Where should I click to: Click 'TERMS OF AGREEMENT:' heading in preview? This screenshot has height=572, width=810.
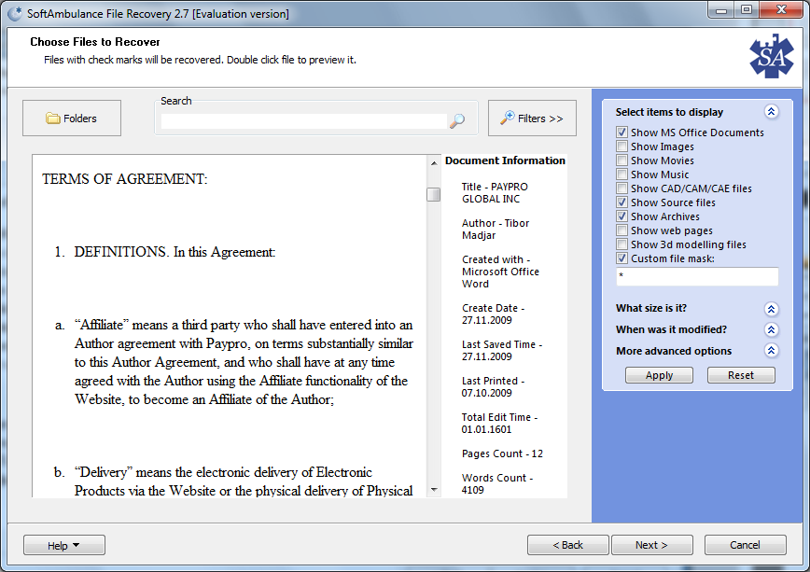tap(124, 179)
